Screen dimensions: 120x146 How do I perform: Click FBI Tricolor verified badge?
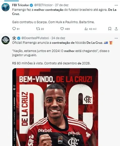click(31, 5)
